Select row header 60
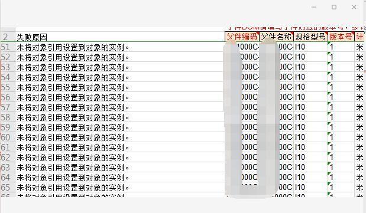366x213 pixels. point(8,137)
